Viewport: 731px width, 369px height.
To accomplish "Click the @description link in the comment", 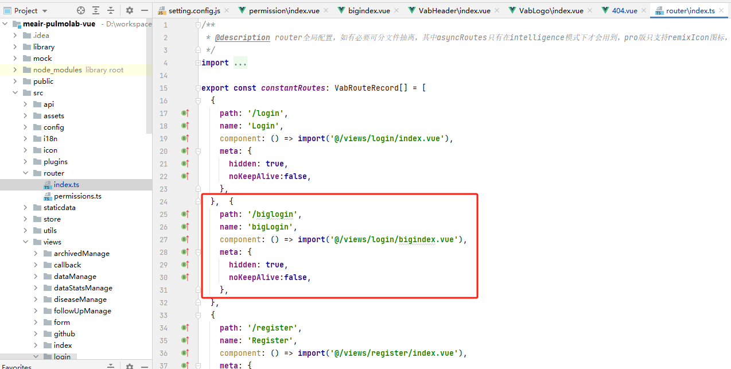I will tap(242, 37).
